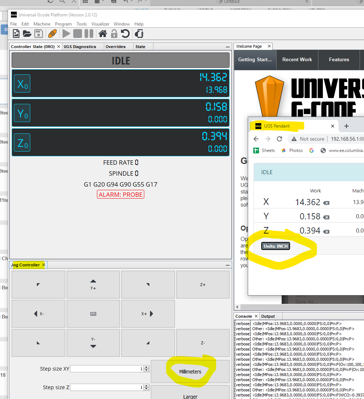Toggle Units: INCH in UGS Pendant
The image size is (364, 399).
pos(275,246)
